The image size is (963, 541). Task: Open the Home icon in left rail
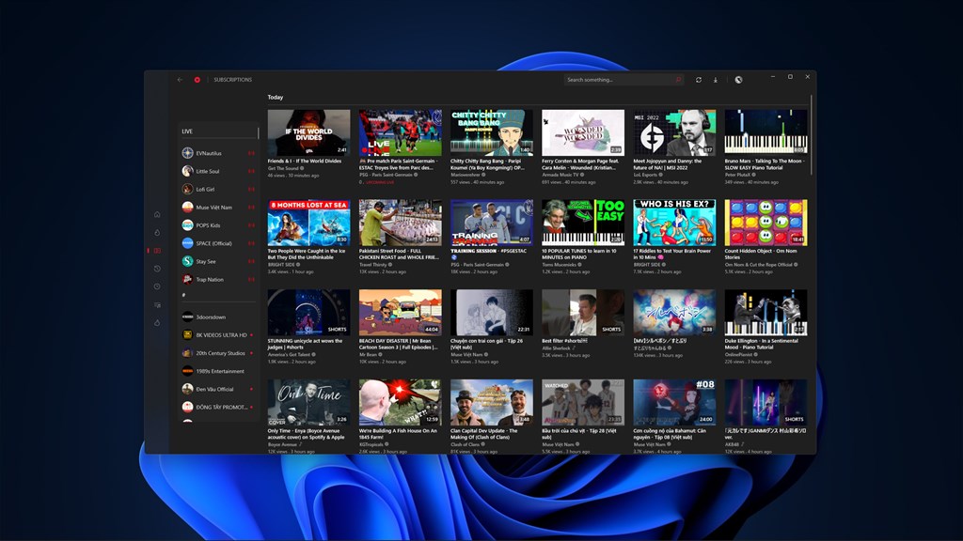point(157,215)
